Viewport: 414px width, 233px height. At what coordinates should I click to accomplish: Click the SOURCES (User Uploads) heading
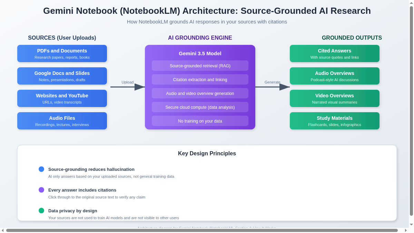(62, 38)
